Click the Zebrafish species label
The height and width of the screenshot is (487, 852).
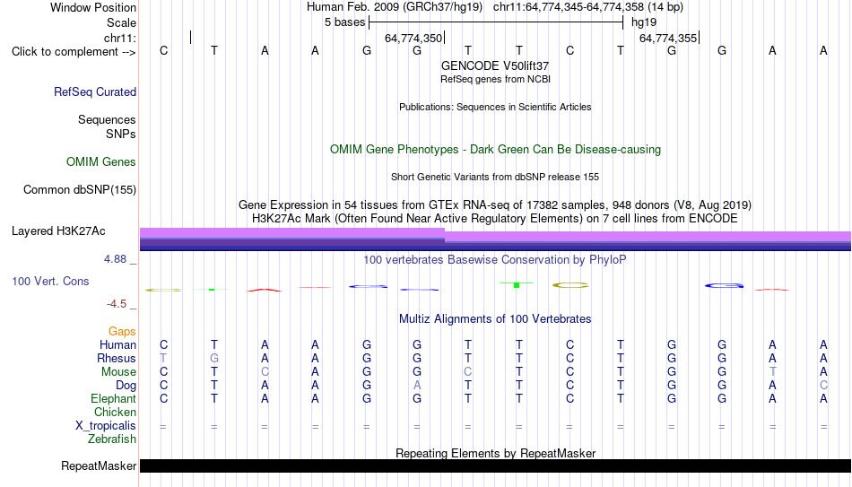[x=112, y=439]
